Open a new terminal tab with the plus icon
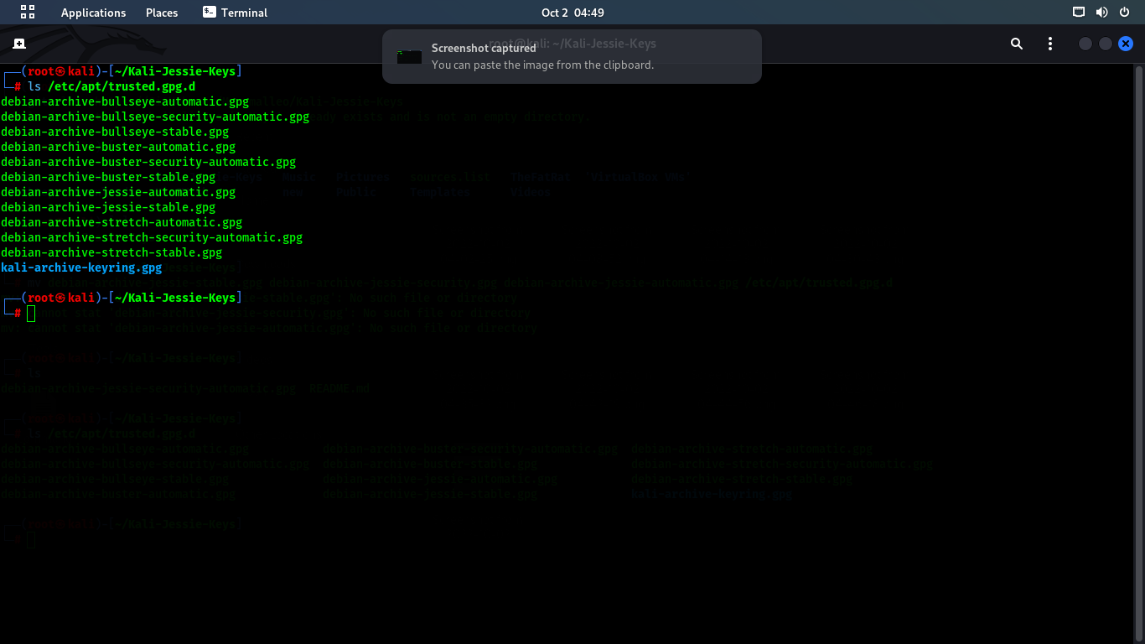The image size is (1145, 644). 18,43
